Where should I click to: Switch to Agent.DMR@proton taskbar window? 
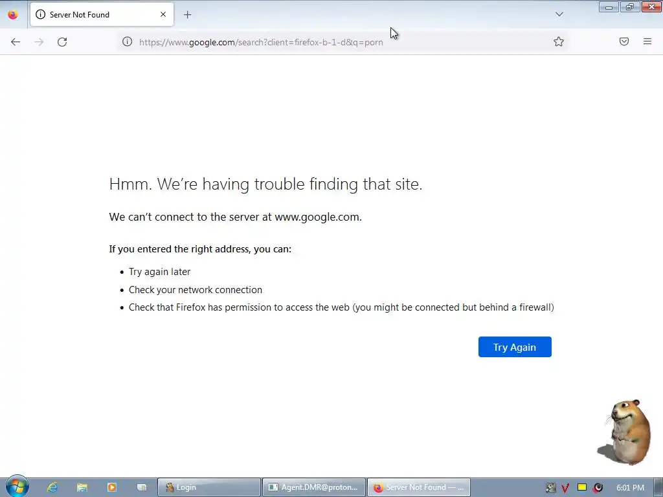click(x=314, y=487)
